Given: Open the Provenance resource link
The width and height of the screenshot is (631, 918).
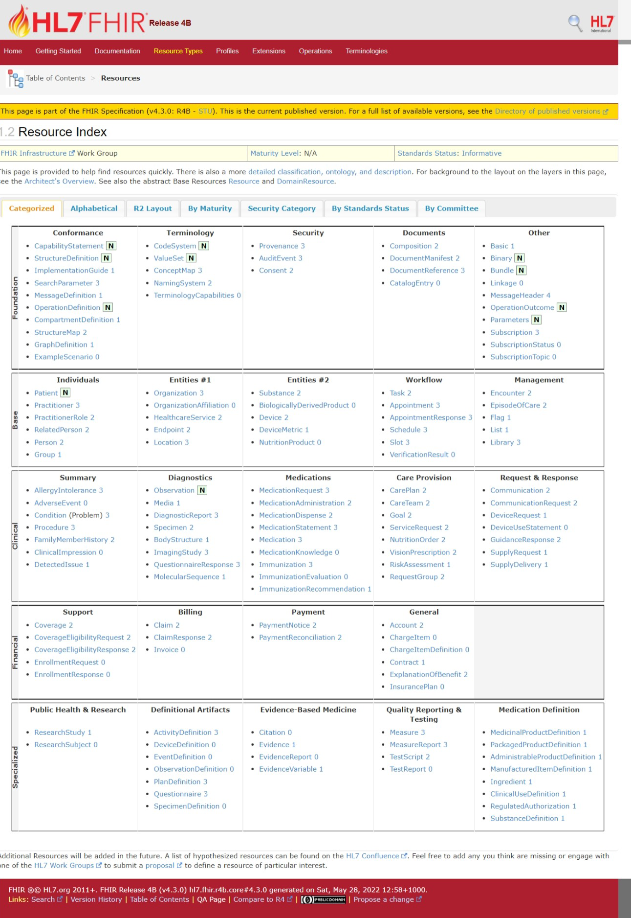Looking at the screenshot, I should [x=279, y=246].
